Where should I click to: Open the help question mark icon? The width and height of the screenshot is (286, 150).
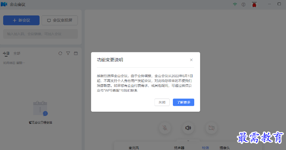click(x=244, y=5)
